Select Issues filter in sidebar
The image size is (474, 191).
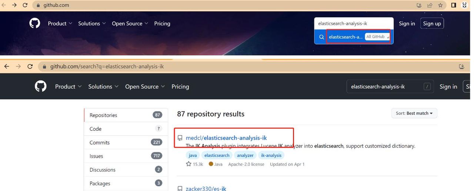pyautogui.click(x=126, y=156)
